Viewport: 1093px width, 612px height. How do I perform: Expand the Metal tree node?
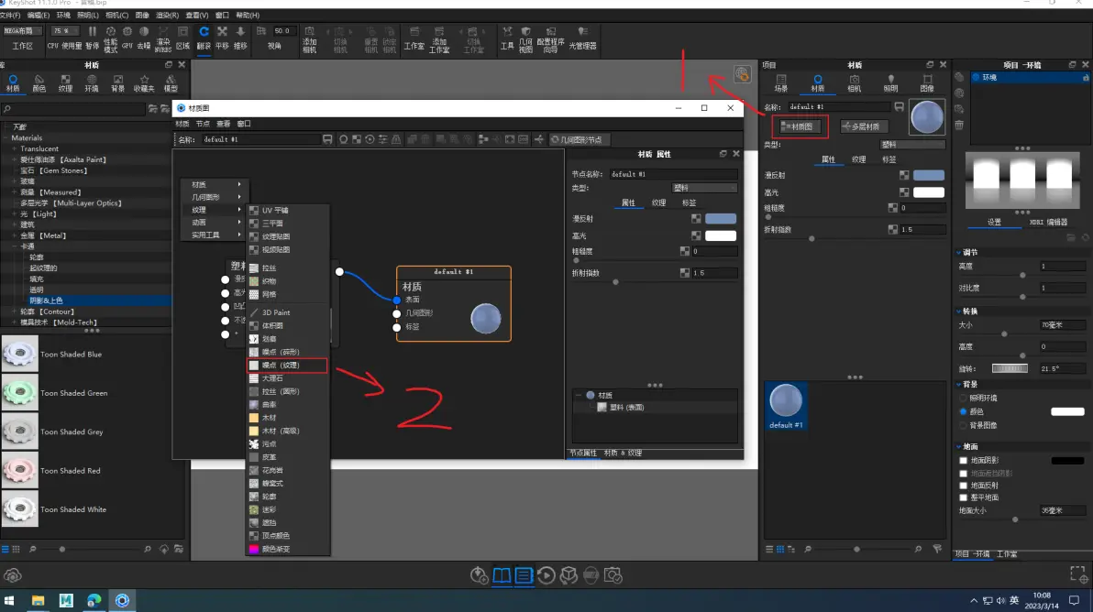coord(14,236)
